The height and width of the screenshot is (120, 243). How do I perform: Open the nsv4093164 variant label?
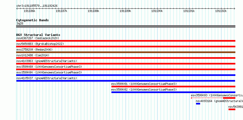coord(219,101)
